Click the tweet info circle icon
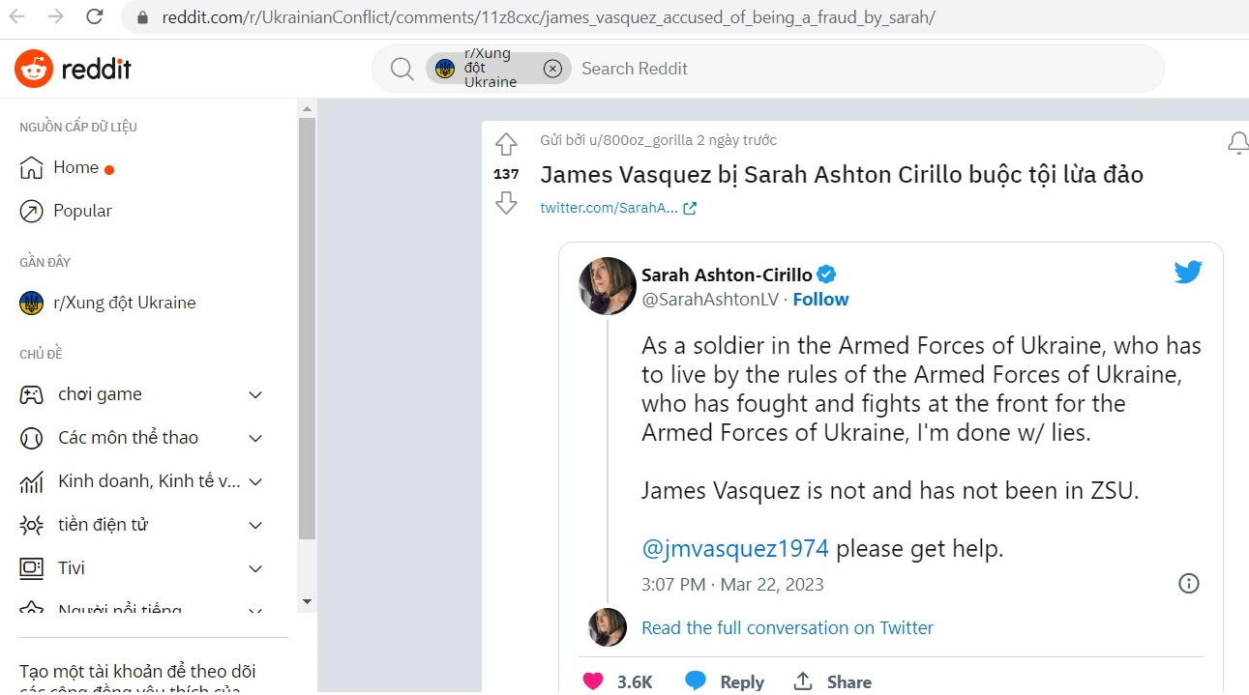This screenshot has height=695, width=1249. [x=1188, y=583]
